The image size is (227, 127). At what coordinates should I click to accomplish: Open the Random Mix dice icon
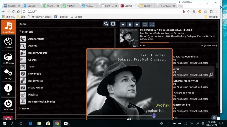23,81
